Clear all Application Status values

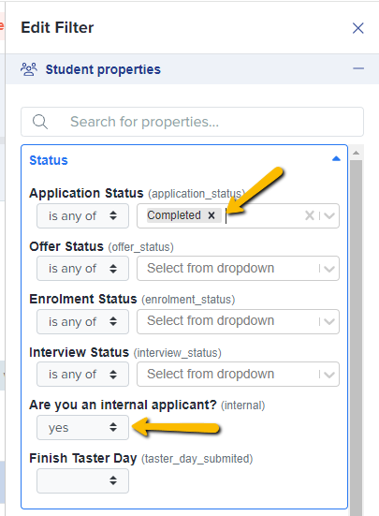click(310, 215)
